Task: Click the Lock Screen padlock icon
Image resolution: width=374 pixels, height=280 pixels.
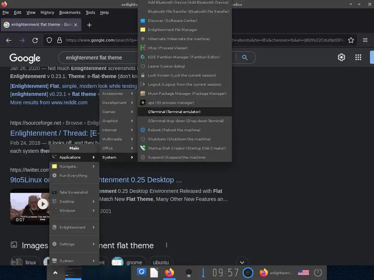Action: click(x=143, y=75)
